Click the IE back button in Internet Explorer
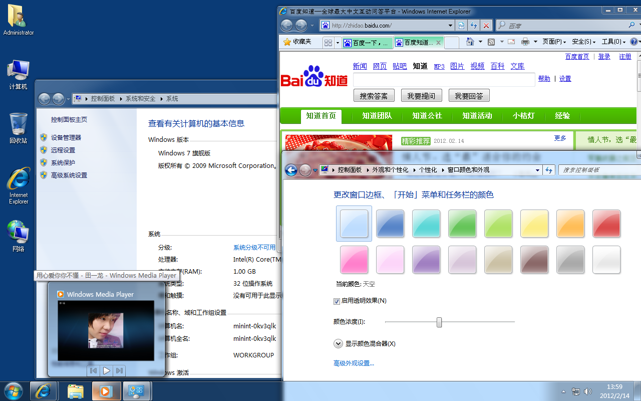Screen dimensions: 641x401 tap(286, 25)
